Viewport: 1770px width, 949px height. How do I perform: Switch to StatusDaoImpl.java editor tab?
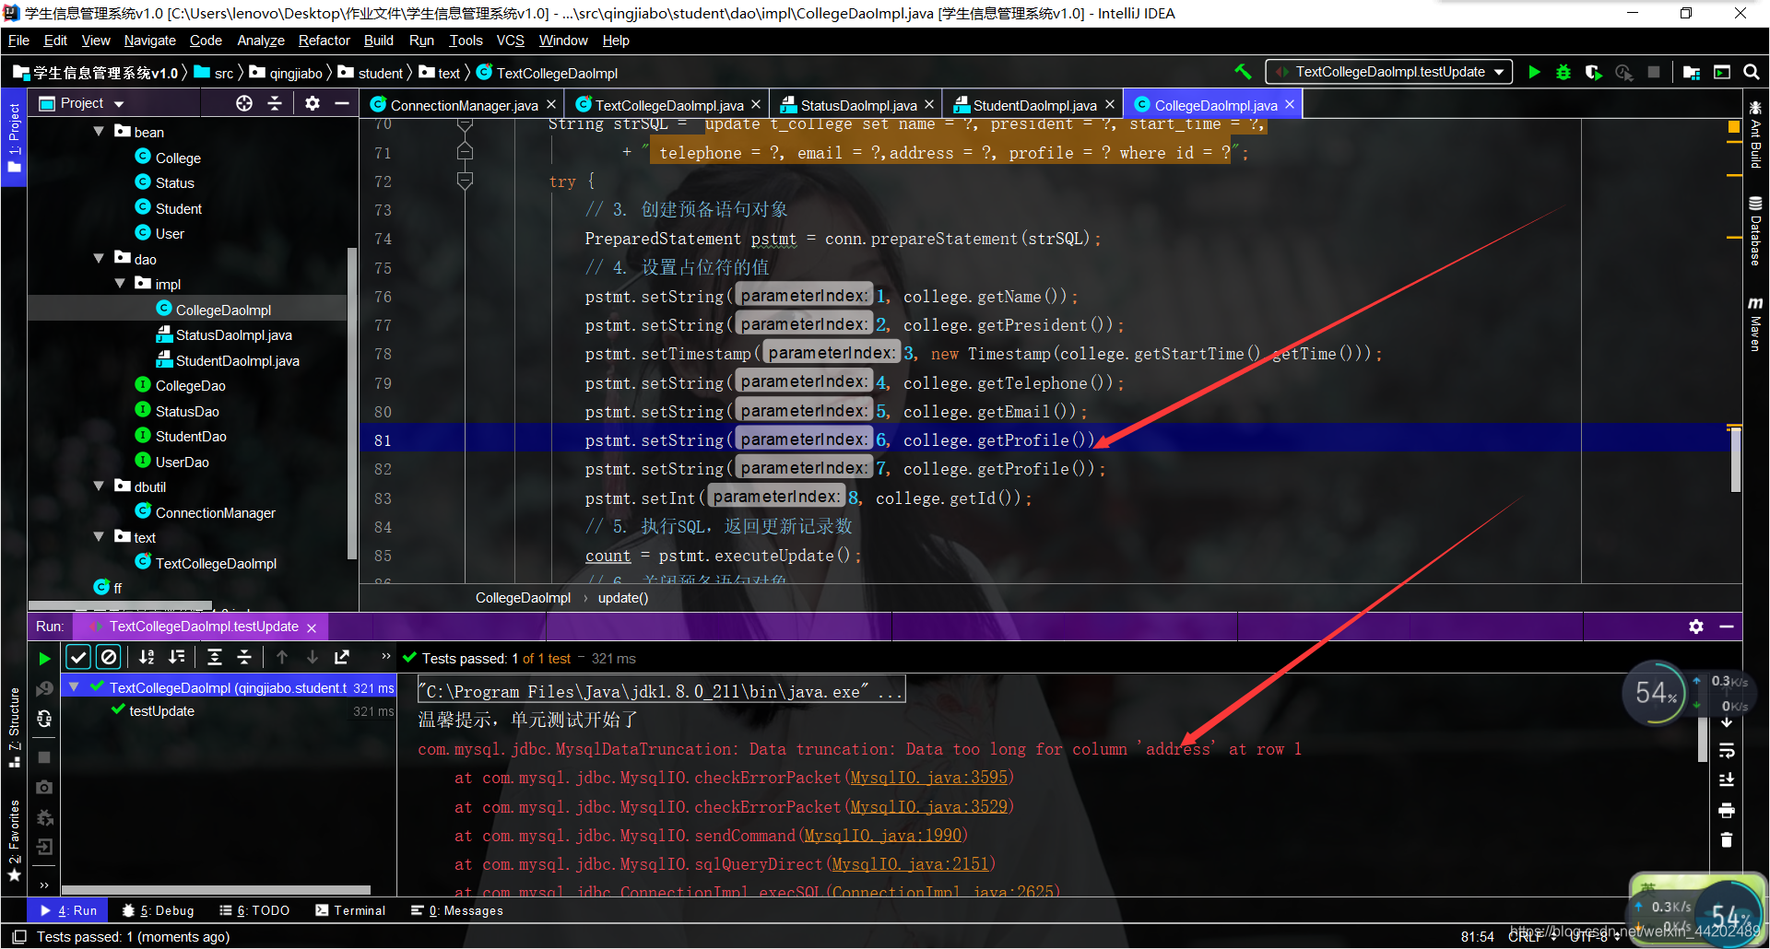tap(858, 105)
